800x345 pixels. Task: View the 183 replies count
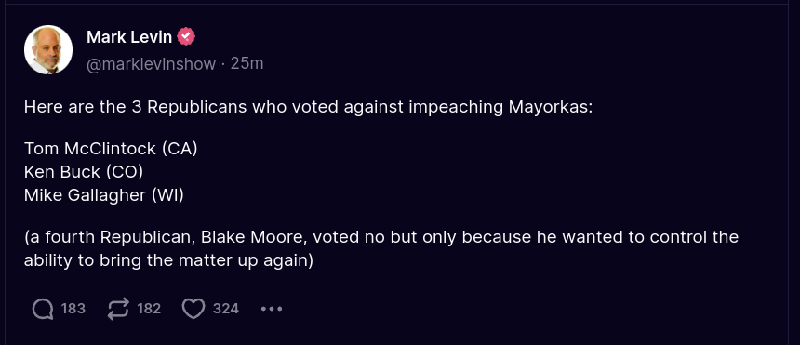click(x=73, y=309)
